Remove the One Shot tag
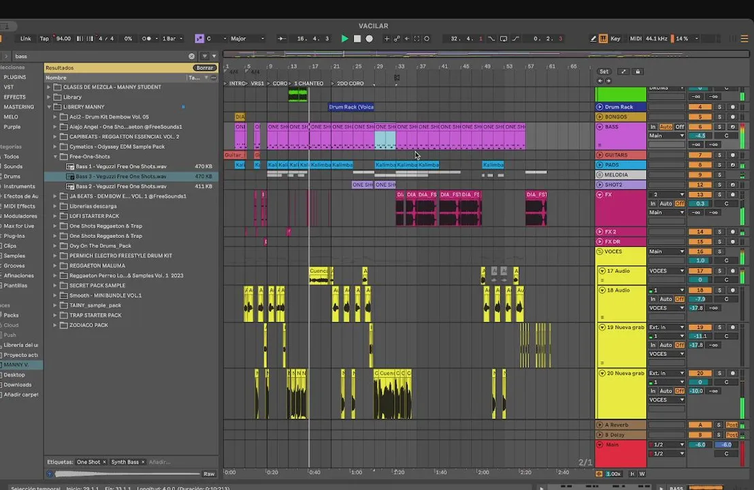The height and width of the screenshot is (490, 754). [x=104, y=461]
